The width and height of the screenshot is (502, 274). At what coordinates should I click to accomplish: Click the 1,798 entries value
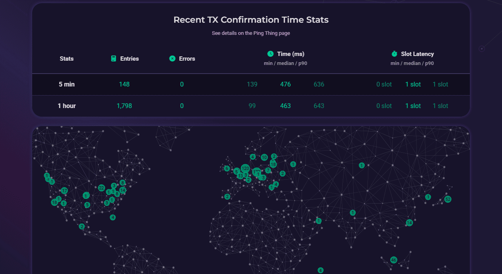click(x=124, y=106)
